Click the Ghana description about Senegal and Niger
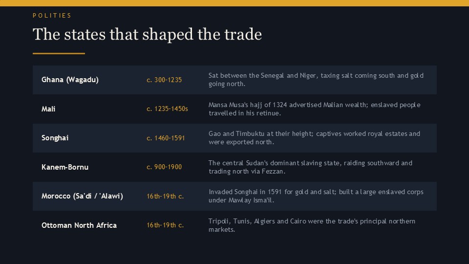Viewport: 469px width, 264px height. (316, 80)
